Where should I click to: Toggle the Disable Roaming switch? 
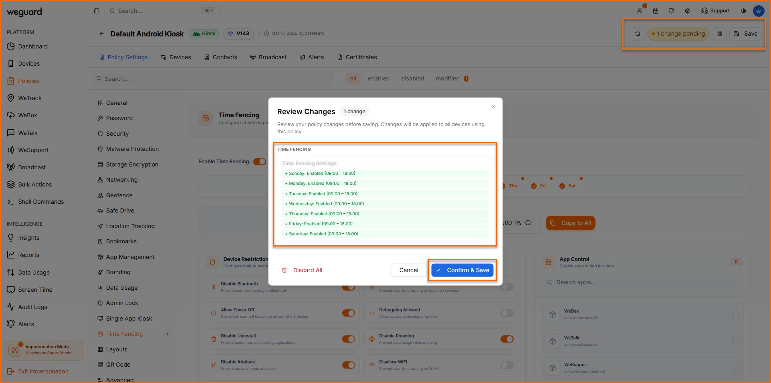coord(507,339)
